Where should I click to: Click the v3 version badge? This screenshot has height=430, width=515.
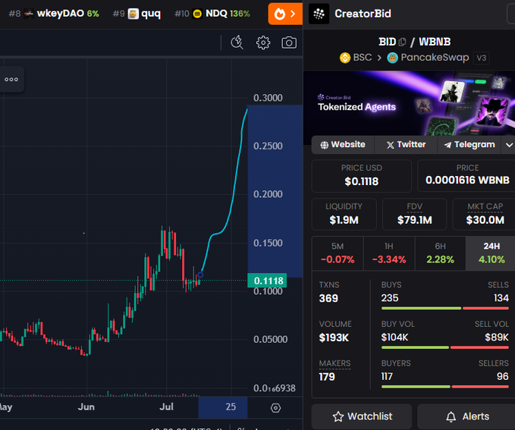(x=481, y=58)
